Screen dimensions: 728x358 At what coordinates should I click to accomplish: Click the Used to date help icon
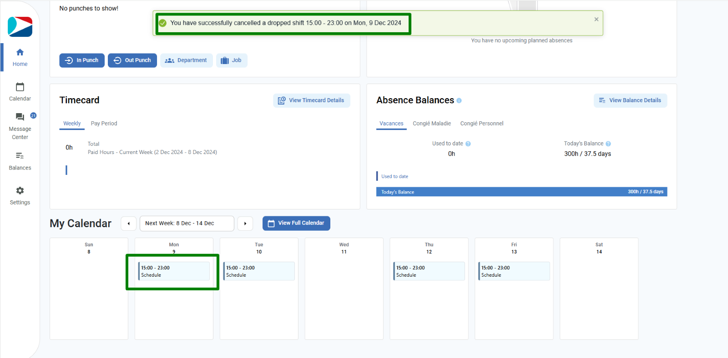[468, 144]
